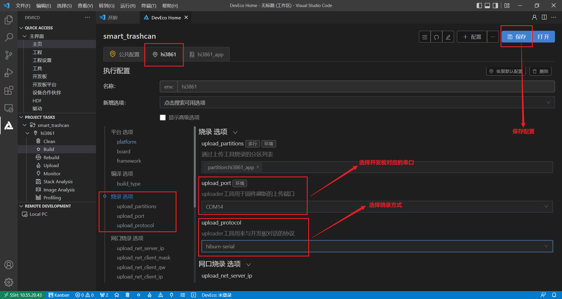Open the Manage gear icon
The image size is (562, 299).
pyautogui.click(x=9, y=282)
